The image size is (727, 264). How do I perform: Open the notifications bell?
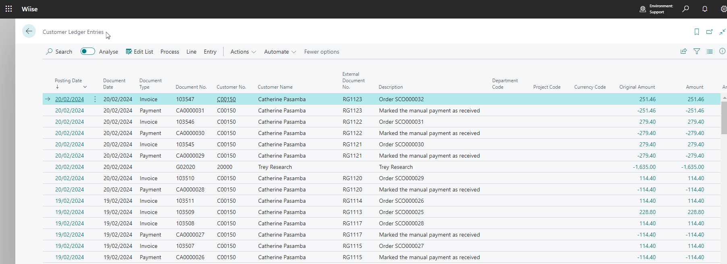[x=704, y=9]
